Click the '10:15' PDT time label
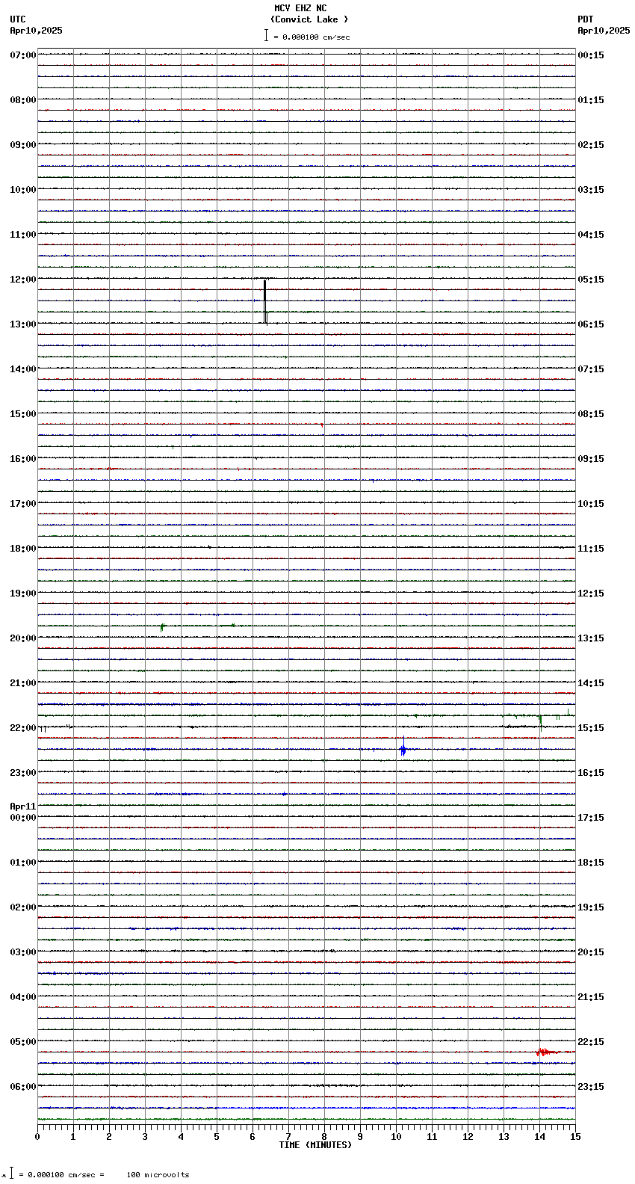635x1184 pixels. (x=591, y=504)
